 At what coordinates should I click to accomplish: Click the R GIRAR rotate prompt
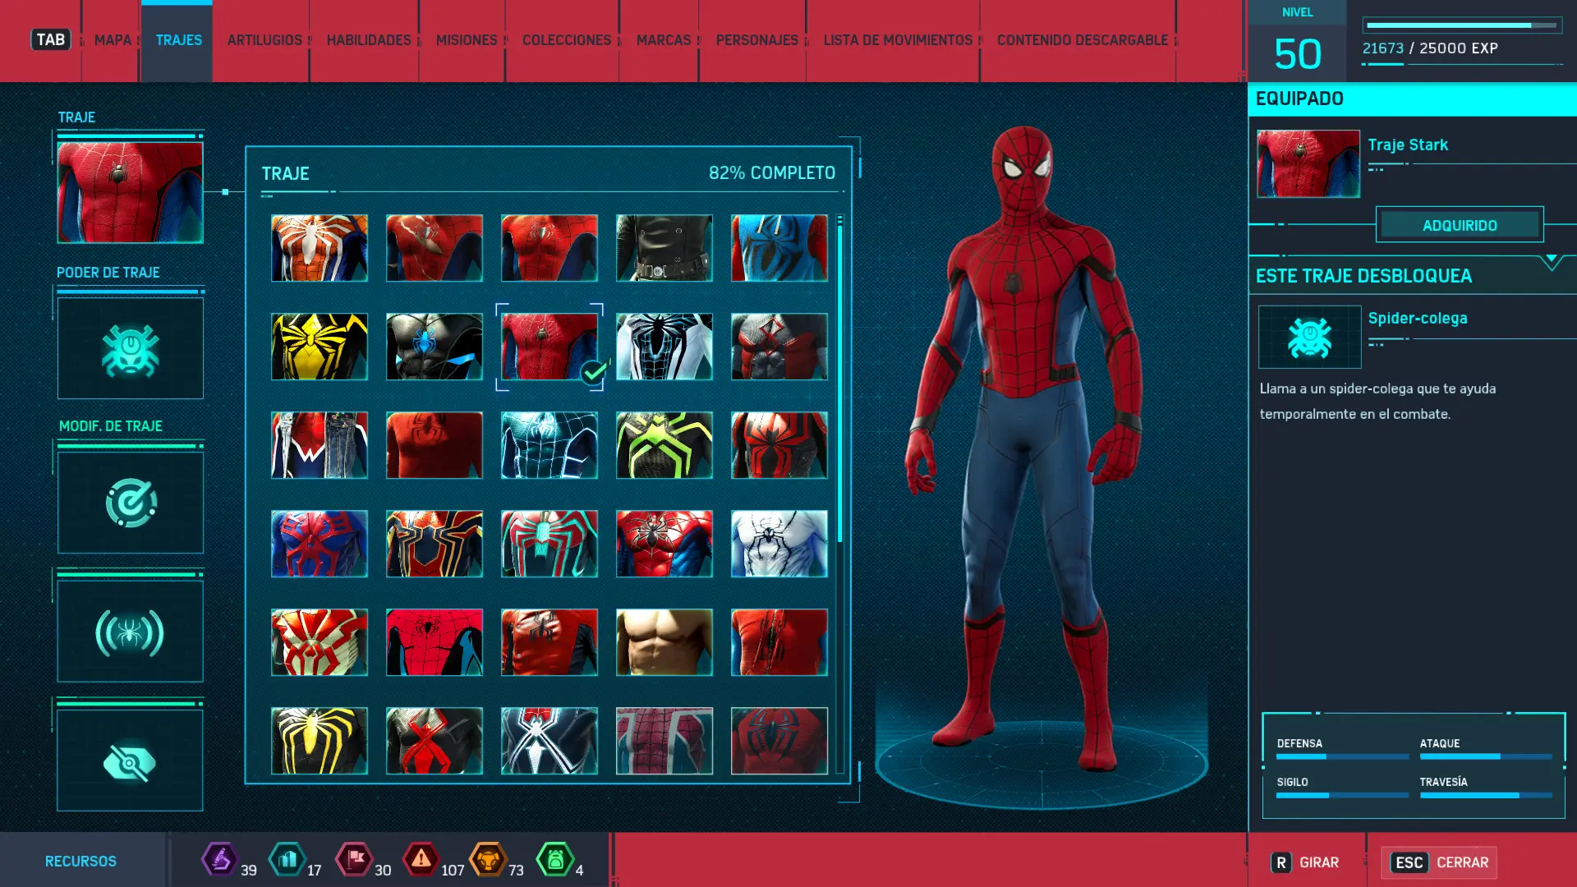point(1305,862)
